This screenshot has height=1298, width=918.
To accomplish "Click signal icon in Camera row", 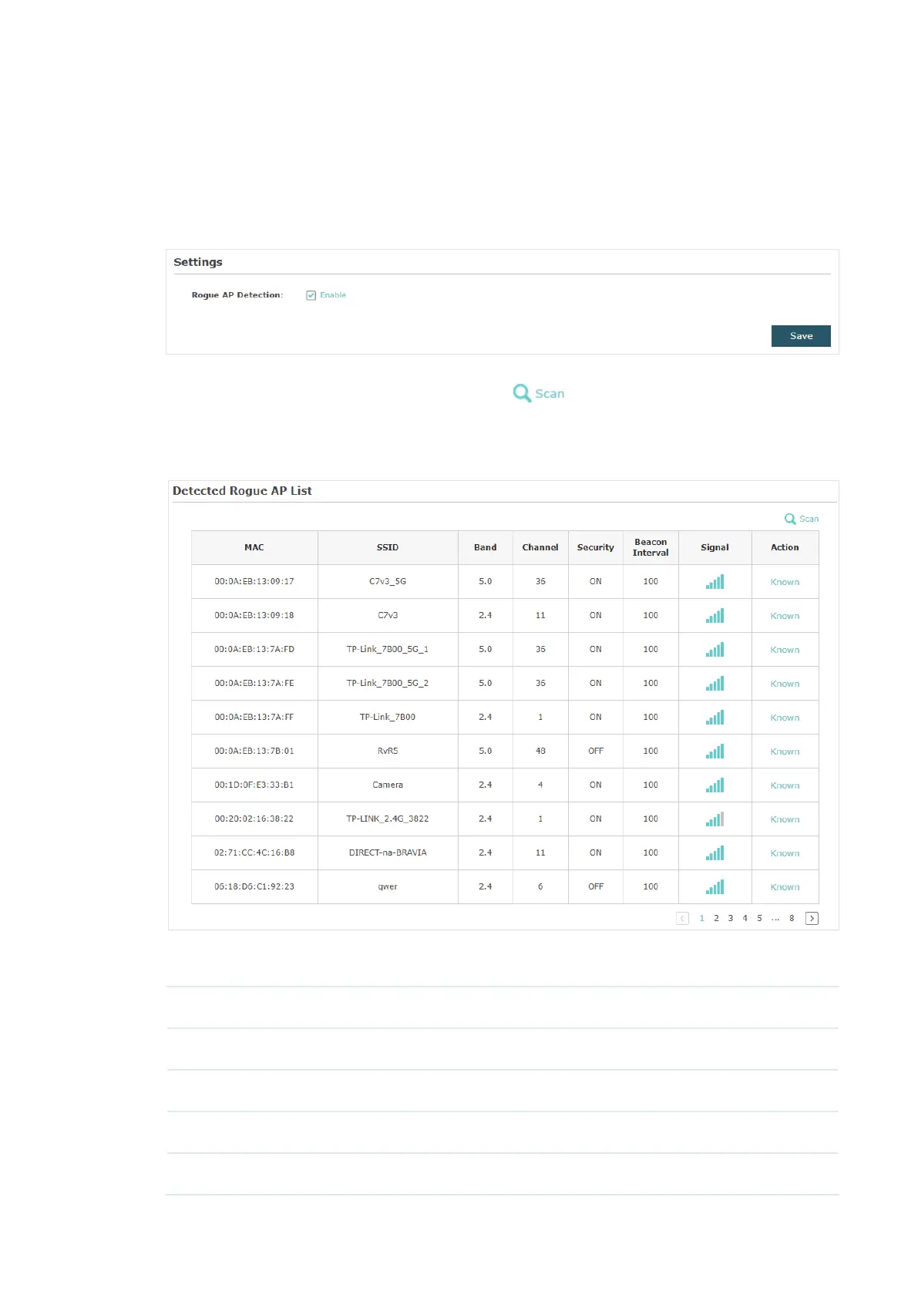I will (715, 785).
